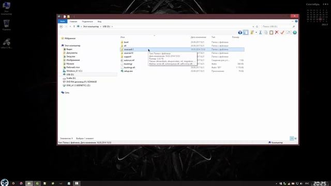Go back with the navigation arrow
Image resolution: width=331 pixels, height=186 pixels.
[x=61, y=26]
